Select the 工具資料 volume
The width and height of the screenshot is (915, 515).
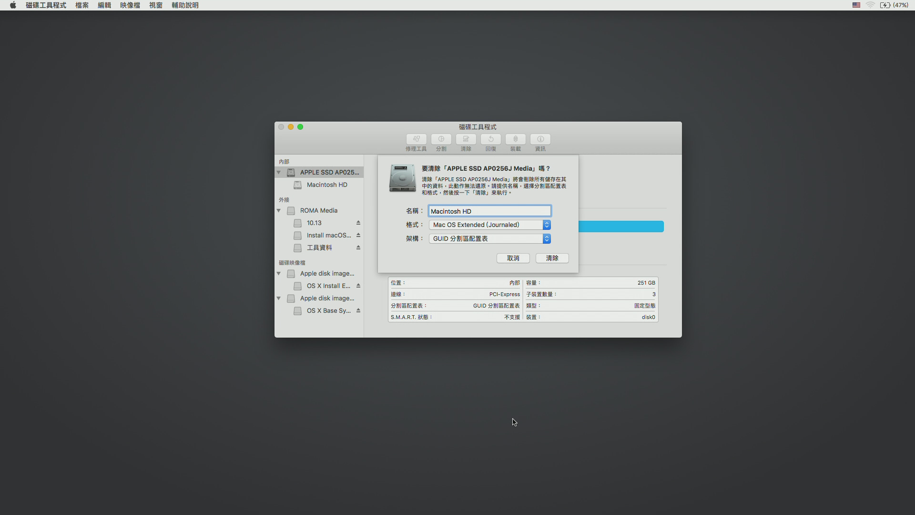pyautogui.click(x=319, y=247)
